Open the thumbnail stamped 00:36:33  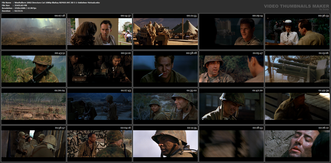pyautogui.click(x=297, y=31)
